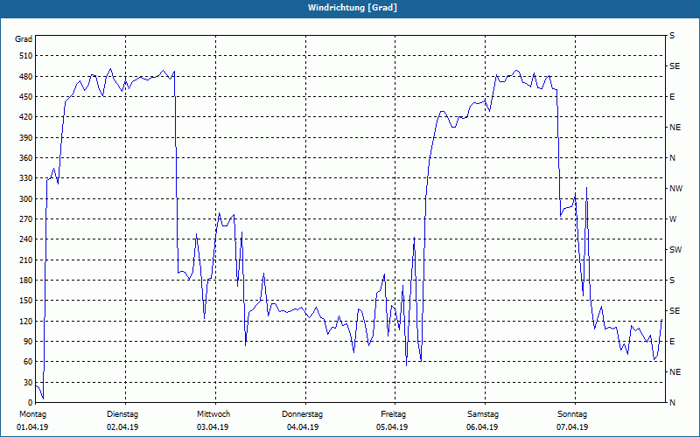This screenshot has height=437, width=700.
Task: Select the date 07.04.19
Action: click(x=572, y=427)
